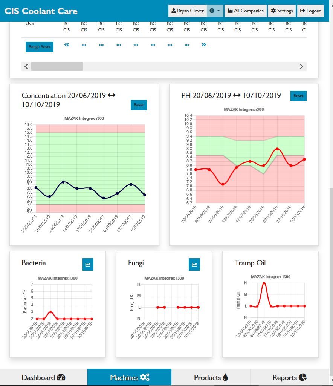Switch to the Products tab
This screenshot has height=386, width=333.
[211, 377]
